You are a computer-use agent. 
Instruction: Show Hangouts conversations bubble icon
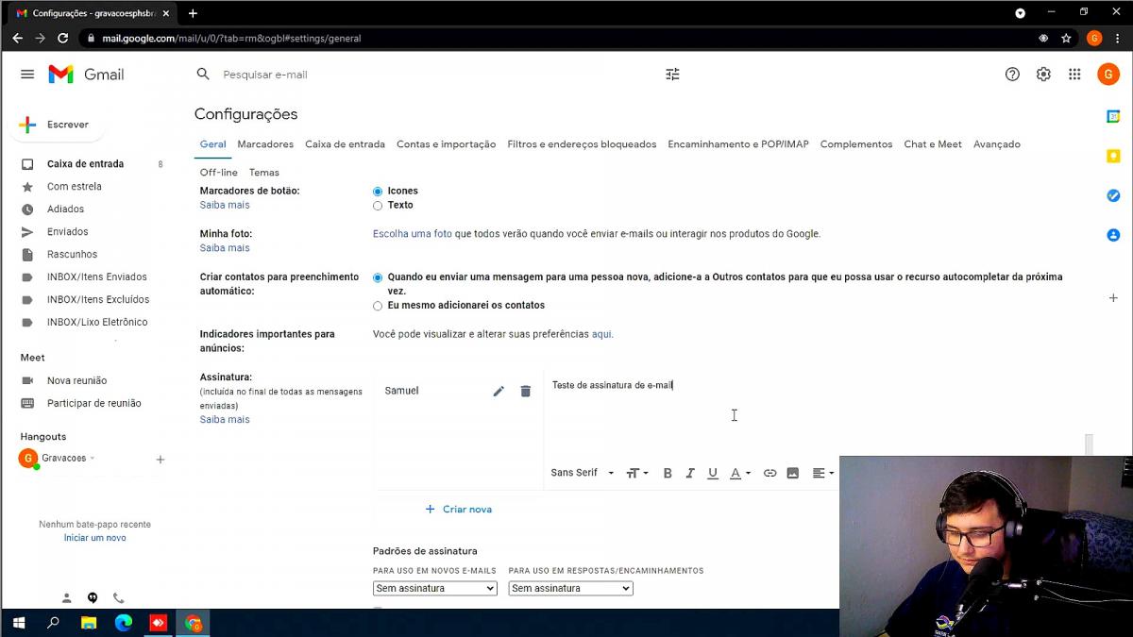tap(93, 597)
